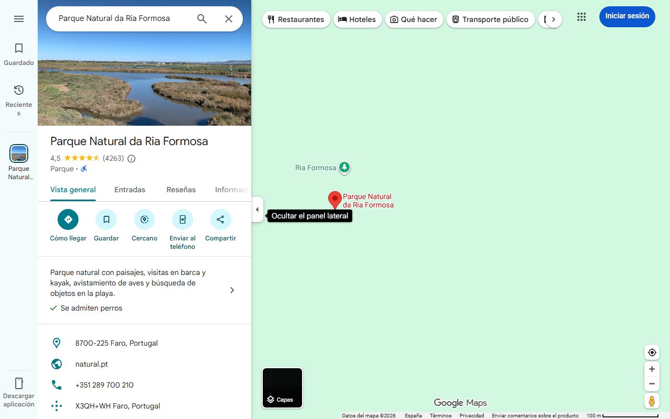Click Enviar al teléfono icon
This screenshot has height=419, width=670.
[182, 219]
